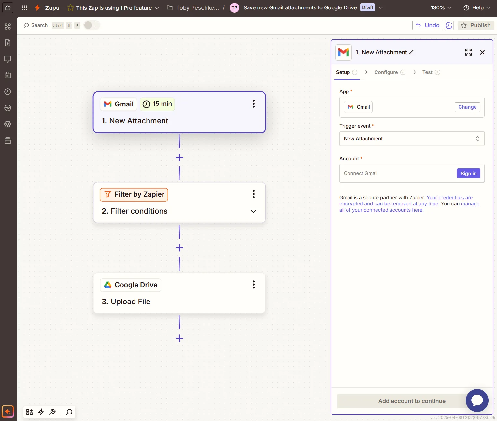Open advanced settings gear in sidebar
The width and height of the screenshot is (497, 421).
(x=8, y=124)
